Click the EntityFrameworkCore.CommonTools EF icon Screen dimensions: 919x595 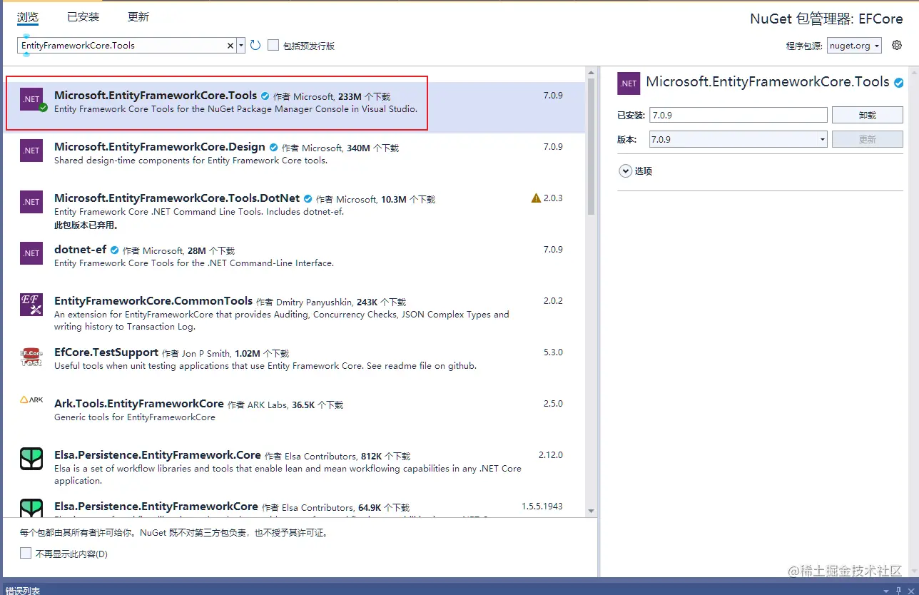[31, 305]
